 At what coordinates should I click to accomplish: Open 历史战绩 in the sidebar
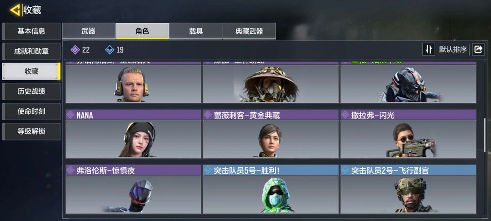point(31,91)
